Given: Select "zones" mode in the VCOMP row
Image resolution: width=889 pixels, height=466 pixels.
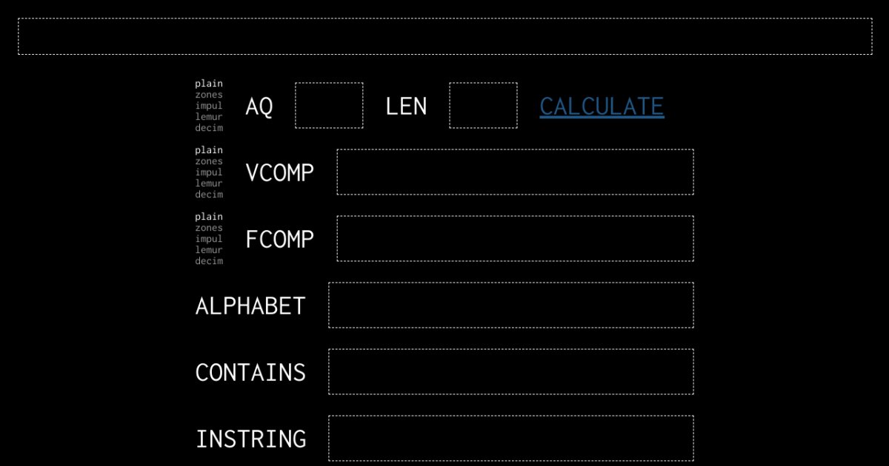Looking at the screenshot, I should [208, 161].
